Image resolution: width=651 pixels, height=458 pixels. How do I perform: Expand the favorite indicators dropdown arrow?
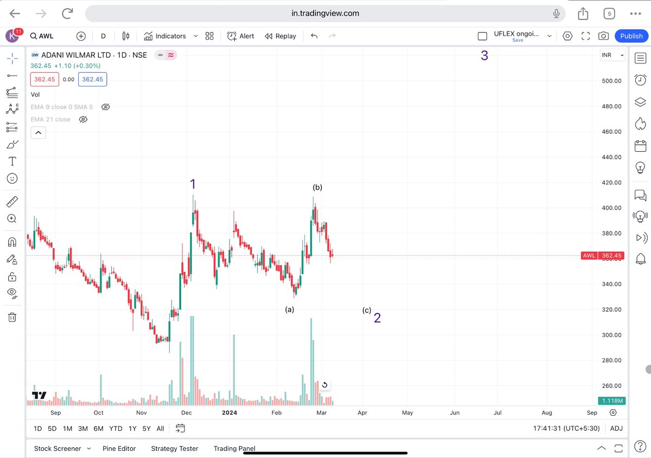(x=195, y=36)
